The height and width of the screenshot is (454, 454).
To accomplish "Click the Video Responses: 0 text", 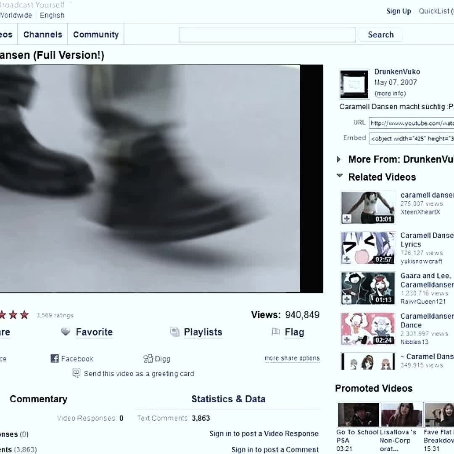I will coord(90,418).
